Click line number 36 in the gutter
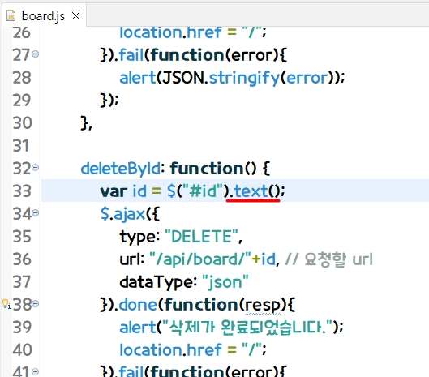Image resolution: width=429 pixels, height=377 pixels. [x=22, y=259]
